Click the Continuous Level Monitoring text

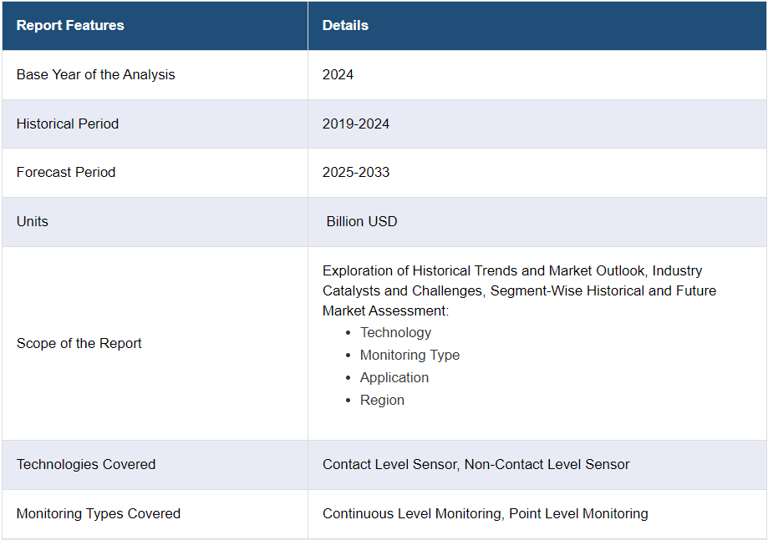(413, 513)
